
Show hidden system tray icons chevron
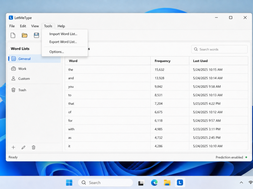click(x=241, y=182)
